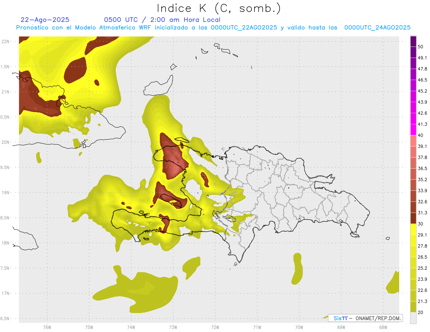Image resolution: width=430 pixels, height=332 pixels.
Task: Click the legend value '47.8'
Action: click(x=422, y=69)
